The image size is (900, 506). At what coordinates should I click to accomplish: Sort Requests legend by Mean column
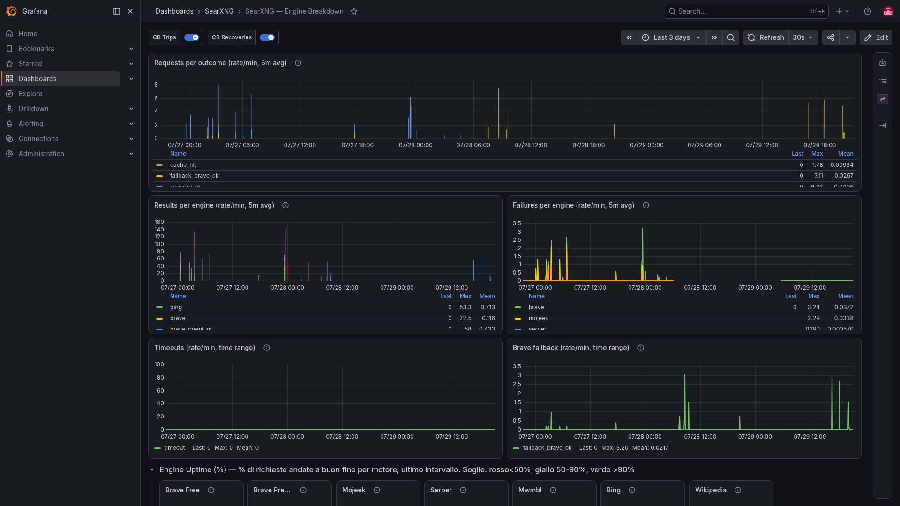[x=846, y=154]
